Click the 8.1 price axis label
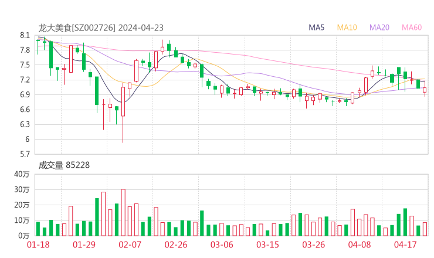 [x=25, y=35]
